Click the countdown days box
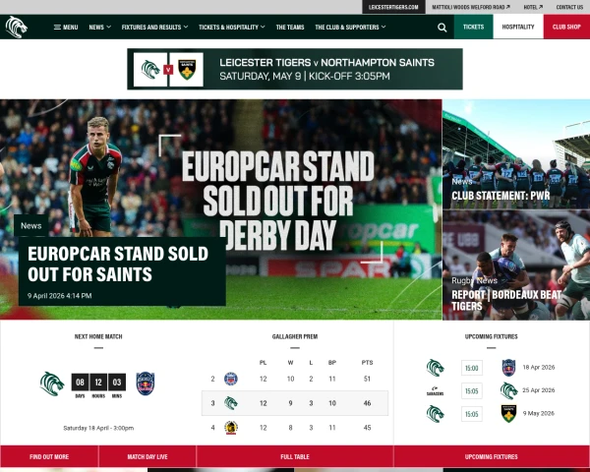 click(81, 383)
